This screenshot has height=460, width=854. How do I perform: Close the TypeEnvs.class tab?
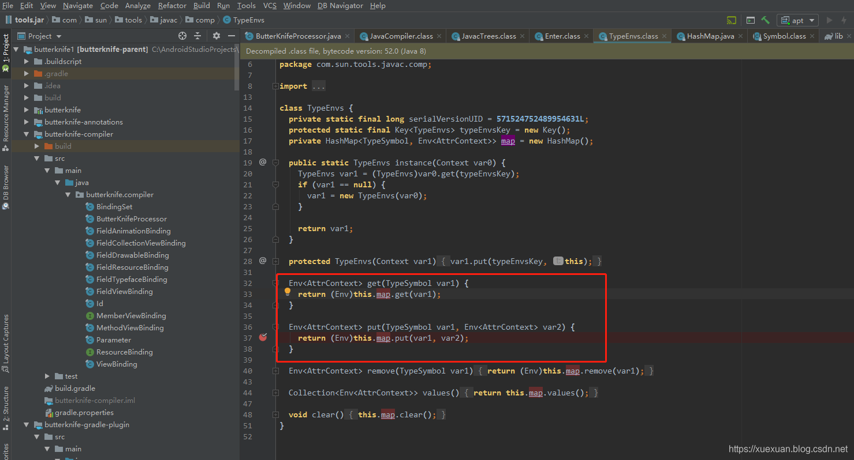point(665,36)
